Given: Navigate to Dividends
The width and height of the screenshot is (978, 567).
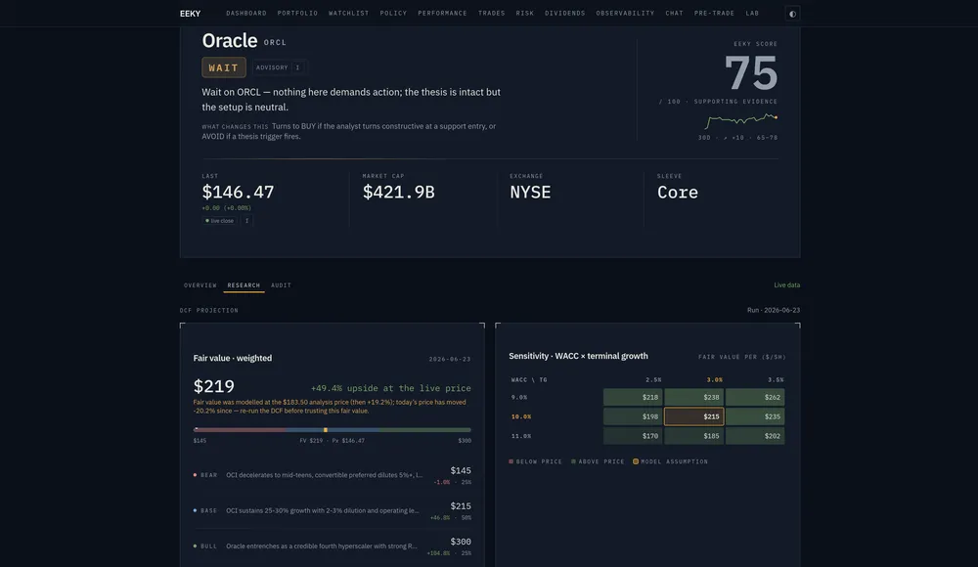Looking at the screenshot, I should pyautogui.click(x=565, y=13).
